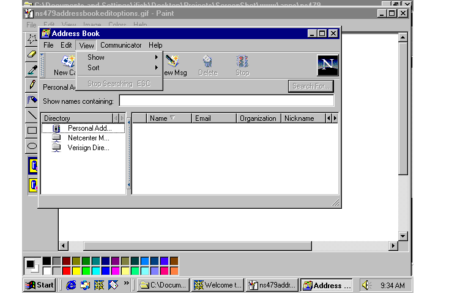Viewport: 471px width, 293px height.
Task: Click the Netcenter directory server icon
Action: coord(56,138)
